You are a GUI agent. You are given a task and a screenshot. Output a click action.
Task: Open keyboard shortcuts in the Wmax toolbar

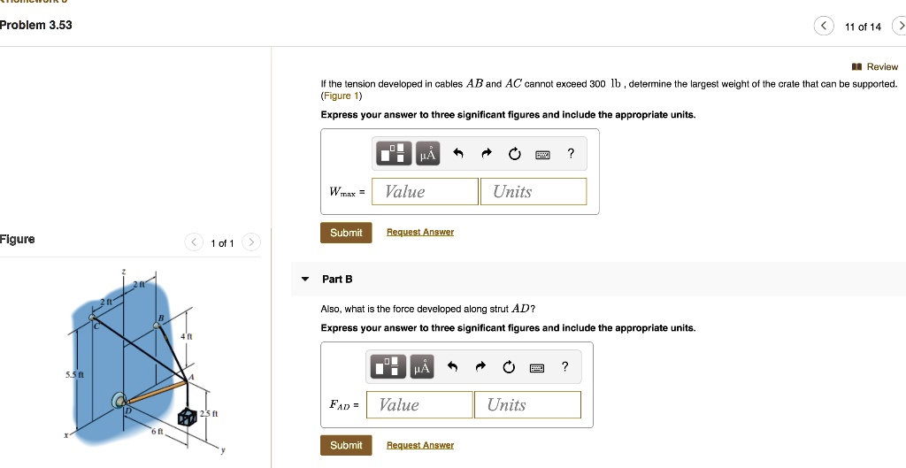pyautogui.click(x=542, y=155)
